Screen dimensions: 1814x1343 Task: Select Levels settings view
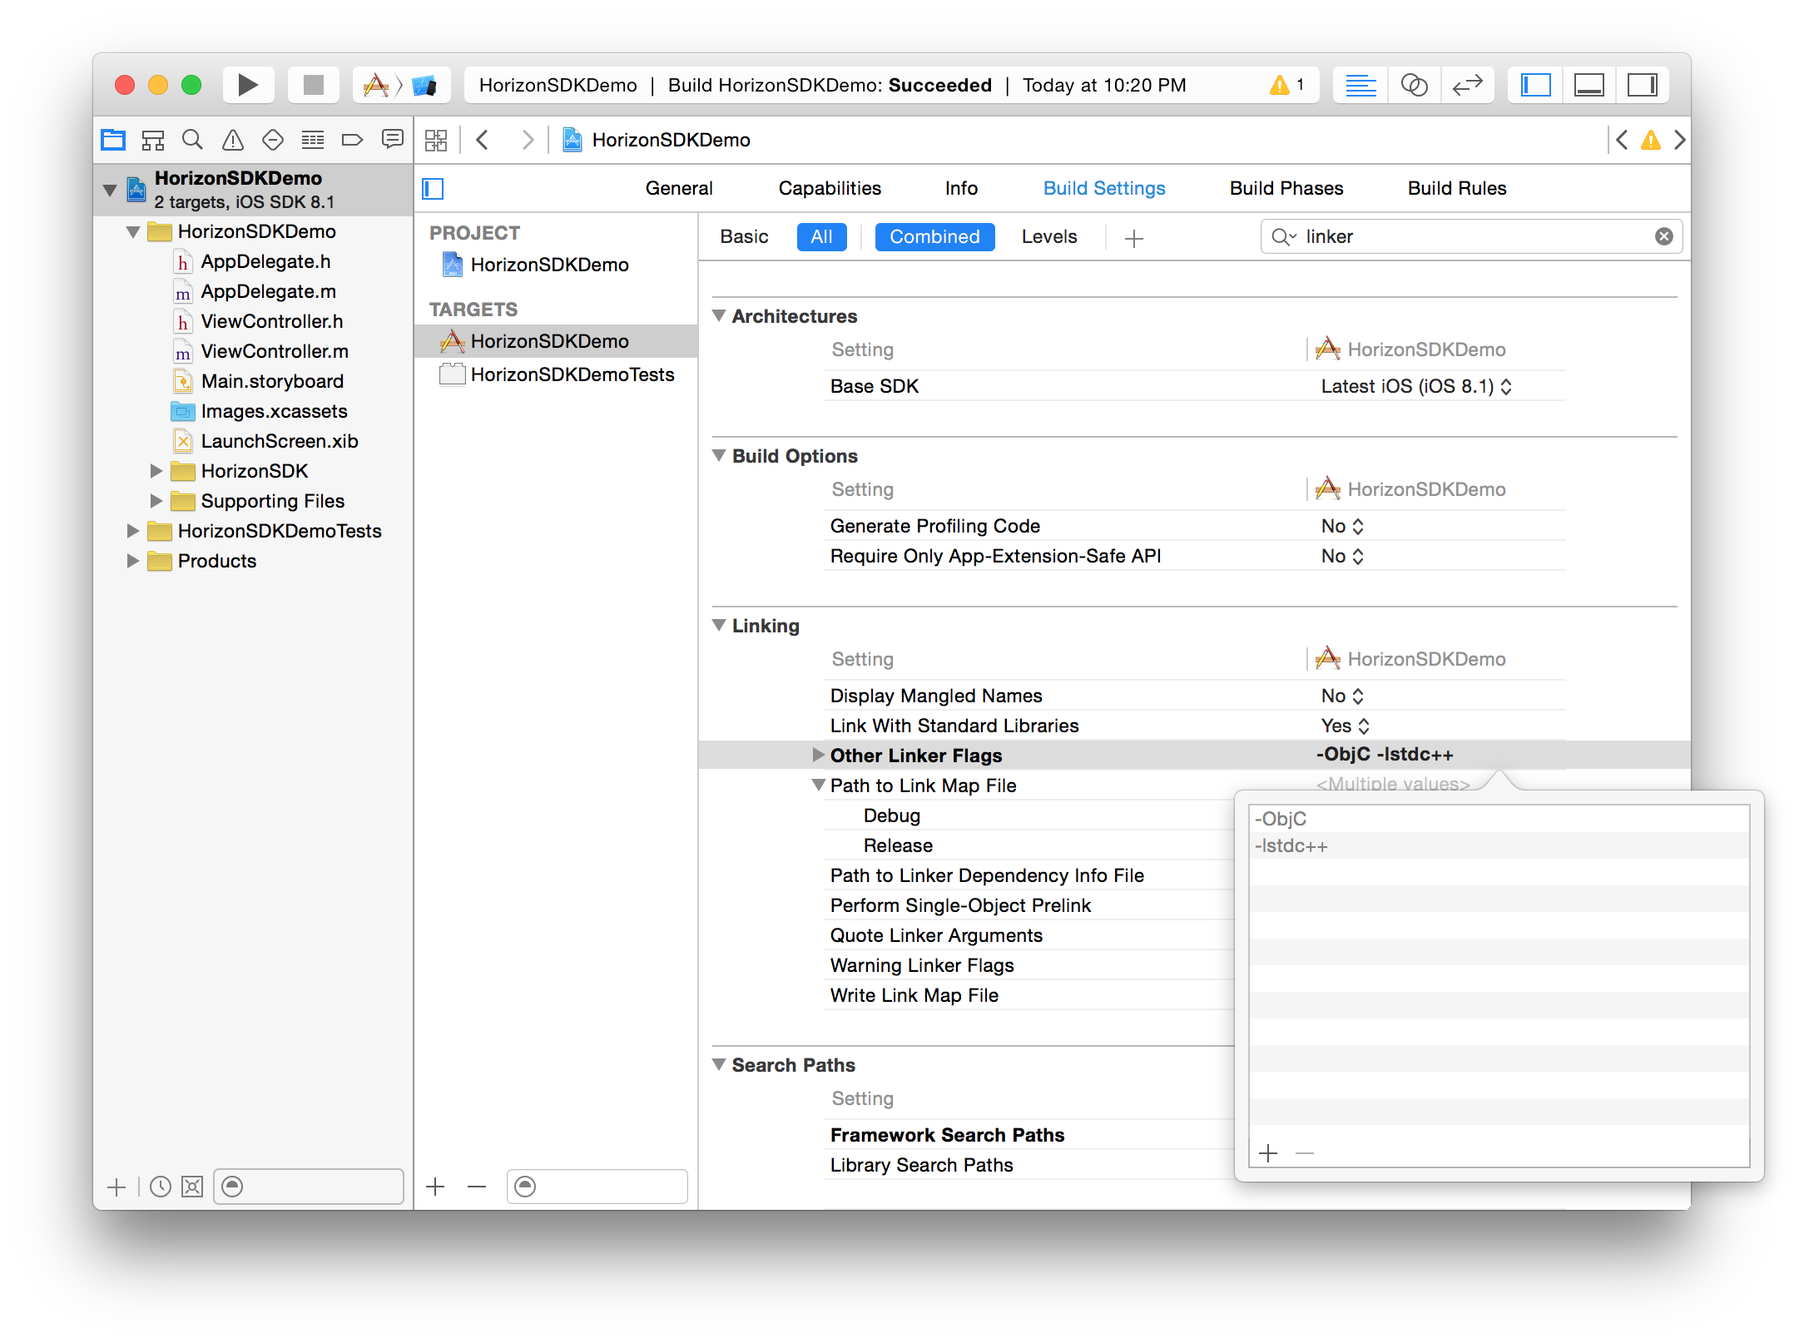(x=1049, y=237)
